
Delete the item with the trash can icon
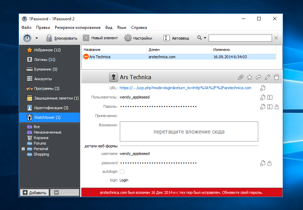pos(276,77)
